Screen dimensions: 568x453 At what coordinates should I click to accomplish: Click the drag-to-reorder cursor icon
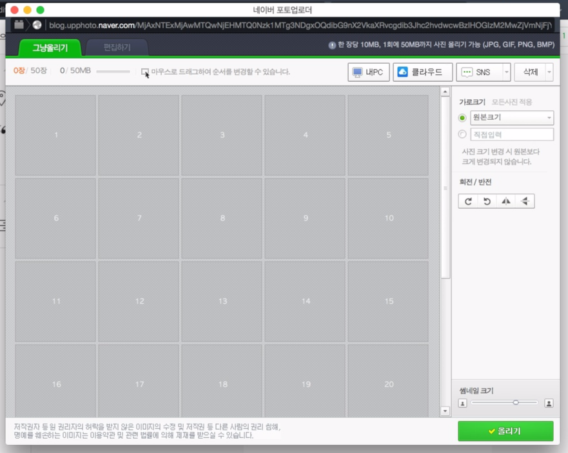(x=144, y=73)
